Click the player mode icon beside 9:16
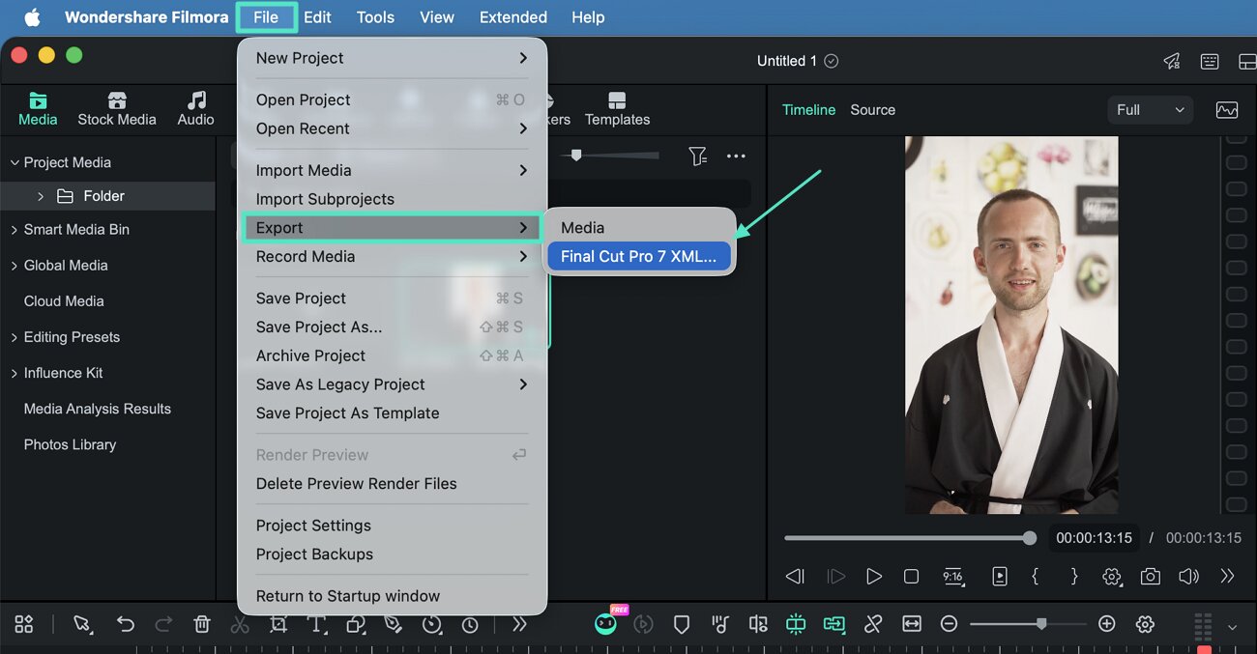The height and width of the screenshot is (654, 1257). pyautogui.click(x=999, y=577)
